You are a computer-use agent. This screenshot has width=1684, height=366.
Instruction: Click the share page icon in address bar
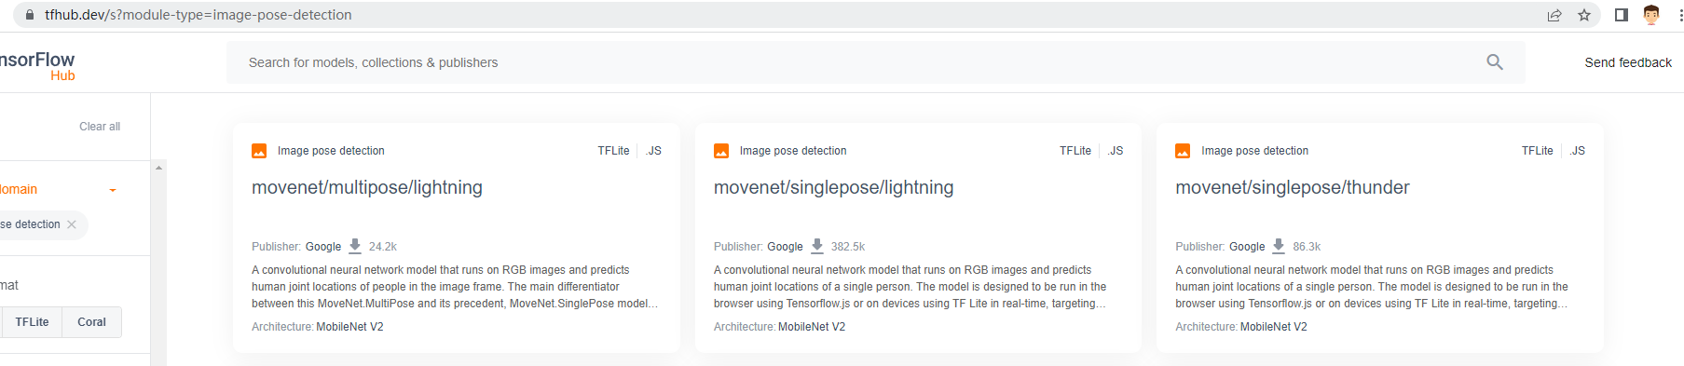point(1554,15)
